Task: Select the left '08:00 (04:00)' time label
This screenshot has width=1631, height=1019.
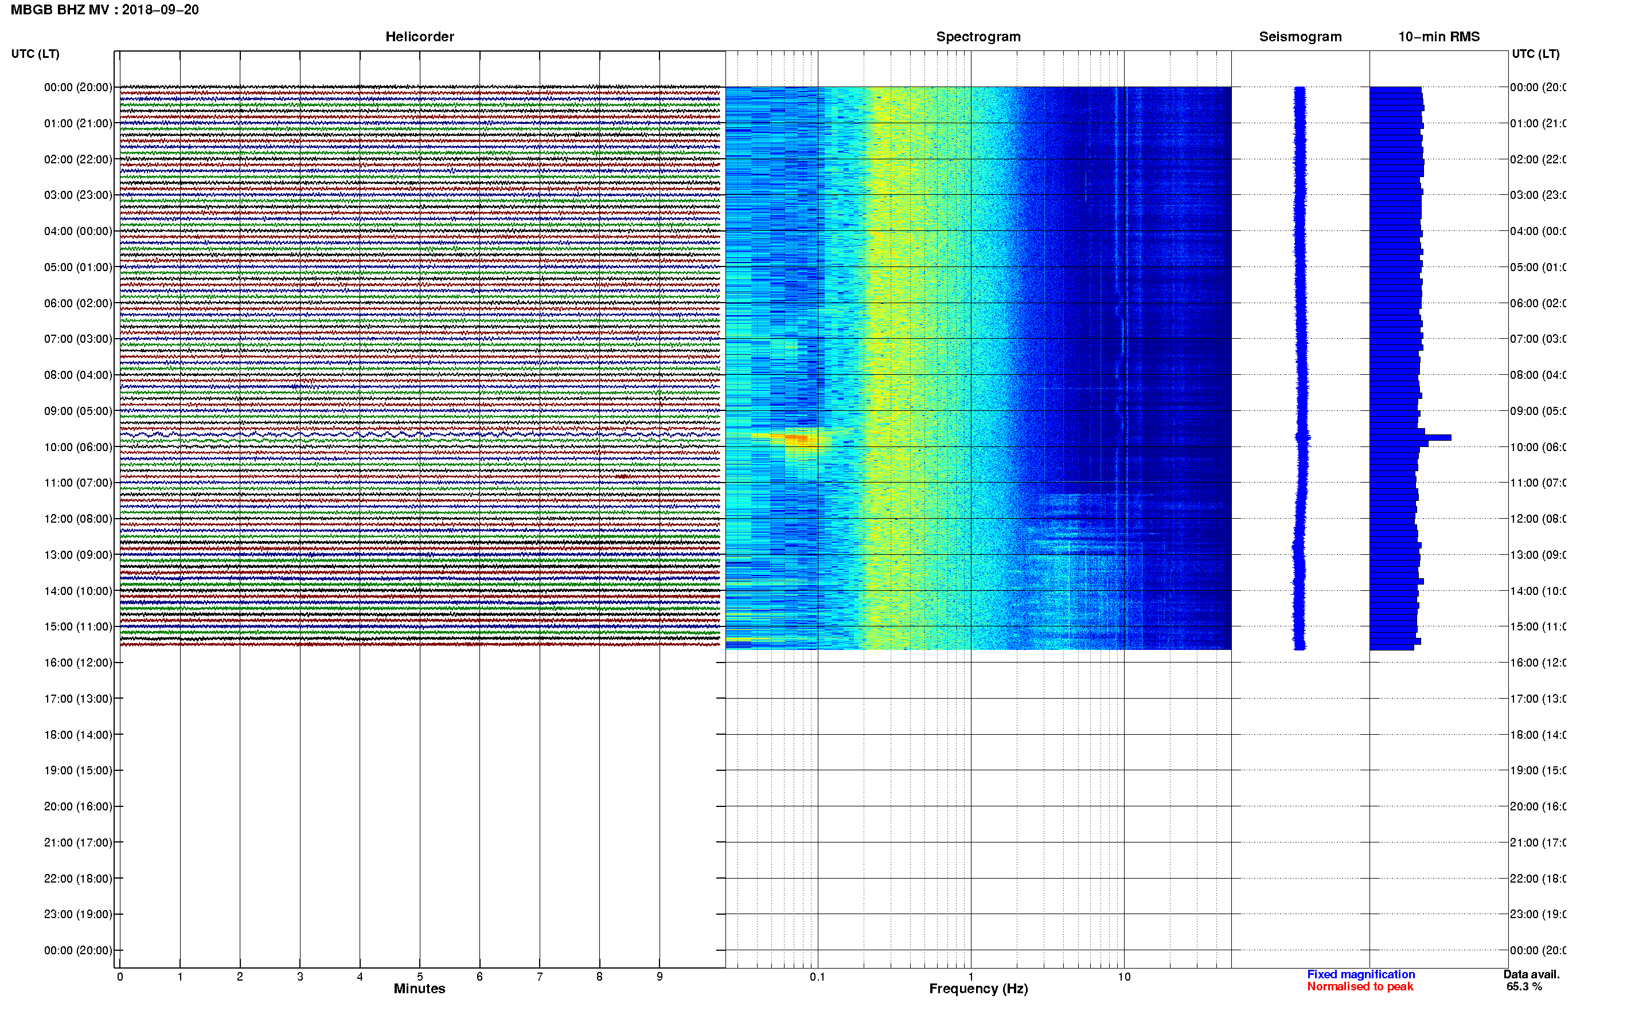Action: (78, 375)
